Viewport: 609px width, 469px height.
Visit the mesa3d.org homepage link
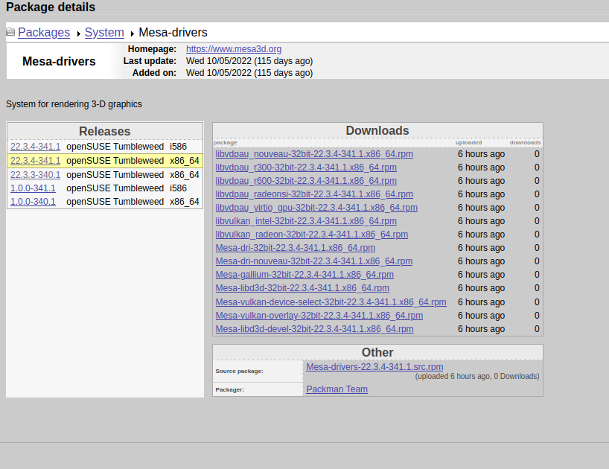(233, 49)
